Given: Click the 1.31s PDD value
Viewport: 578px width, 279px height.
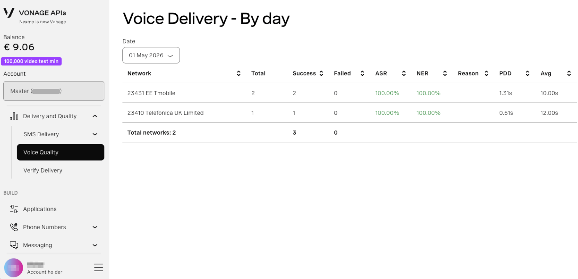Looking at the screenshot, I should click(505, 93).
